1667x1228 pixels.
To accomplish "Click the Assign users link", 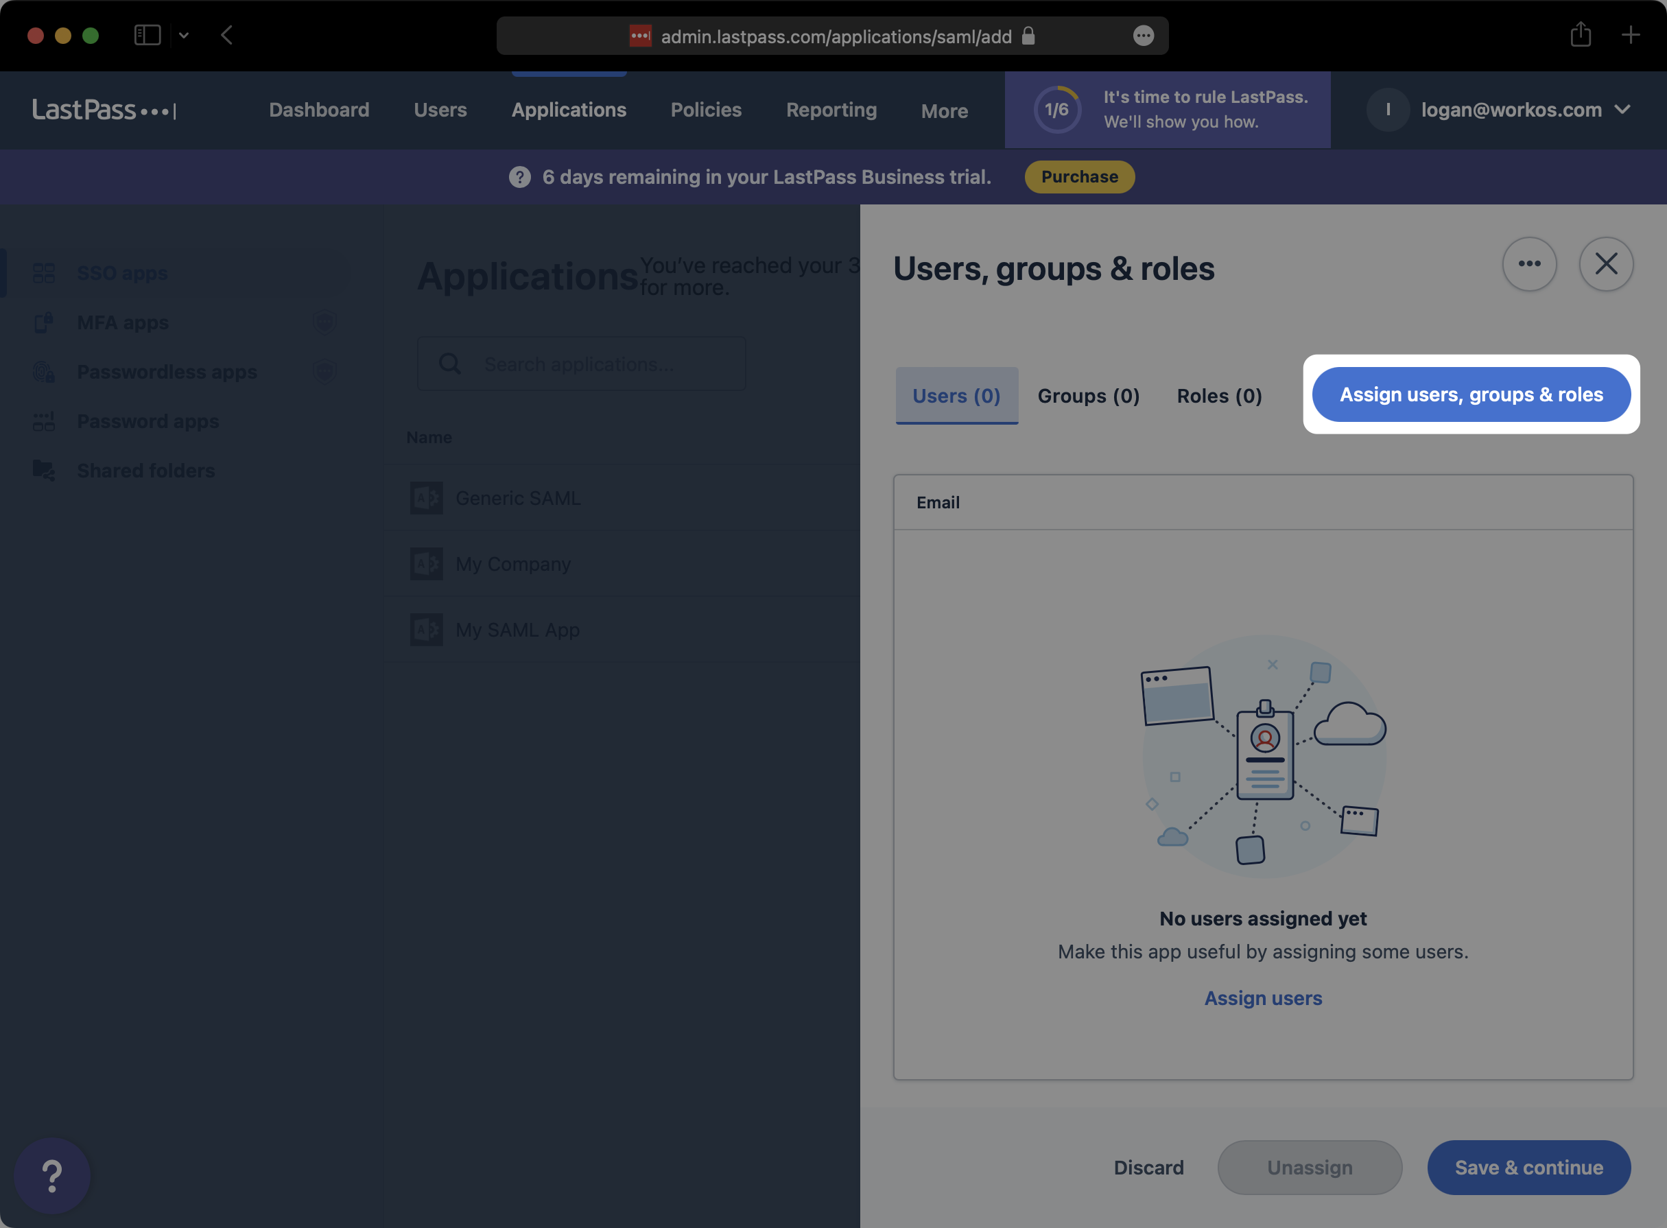I will [1263, 997].
